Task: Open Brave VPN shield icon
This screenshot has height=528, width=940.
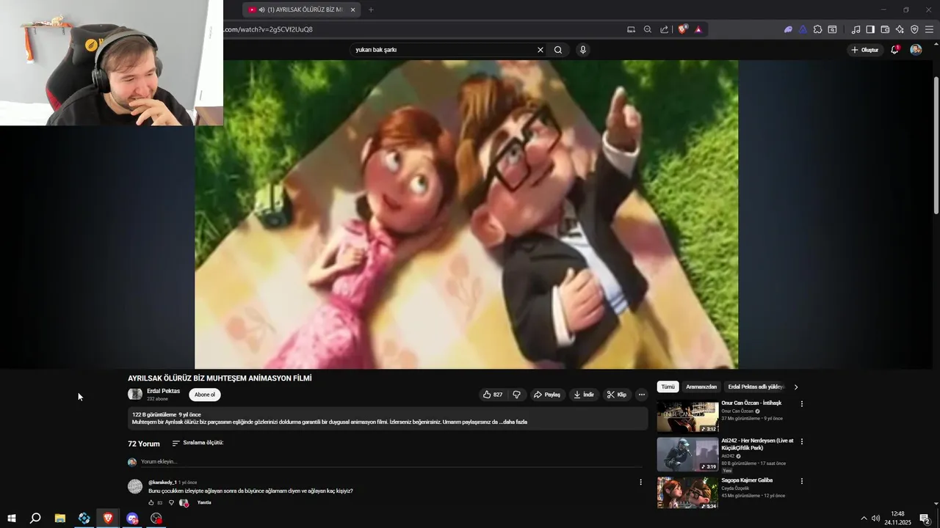Action: [x=914, y=29]
